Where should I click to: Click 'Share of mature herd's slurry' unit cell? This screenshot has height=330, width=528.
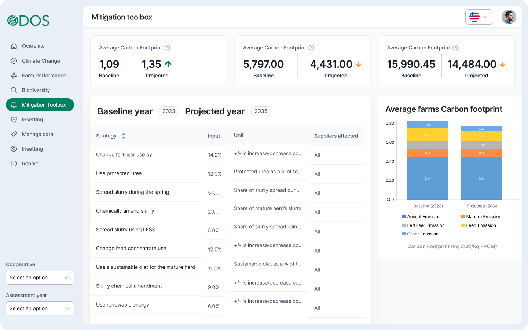coord(268,208)
